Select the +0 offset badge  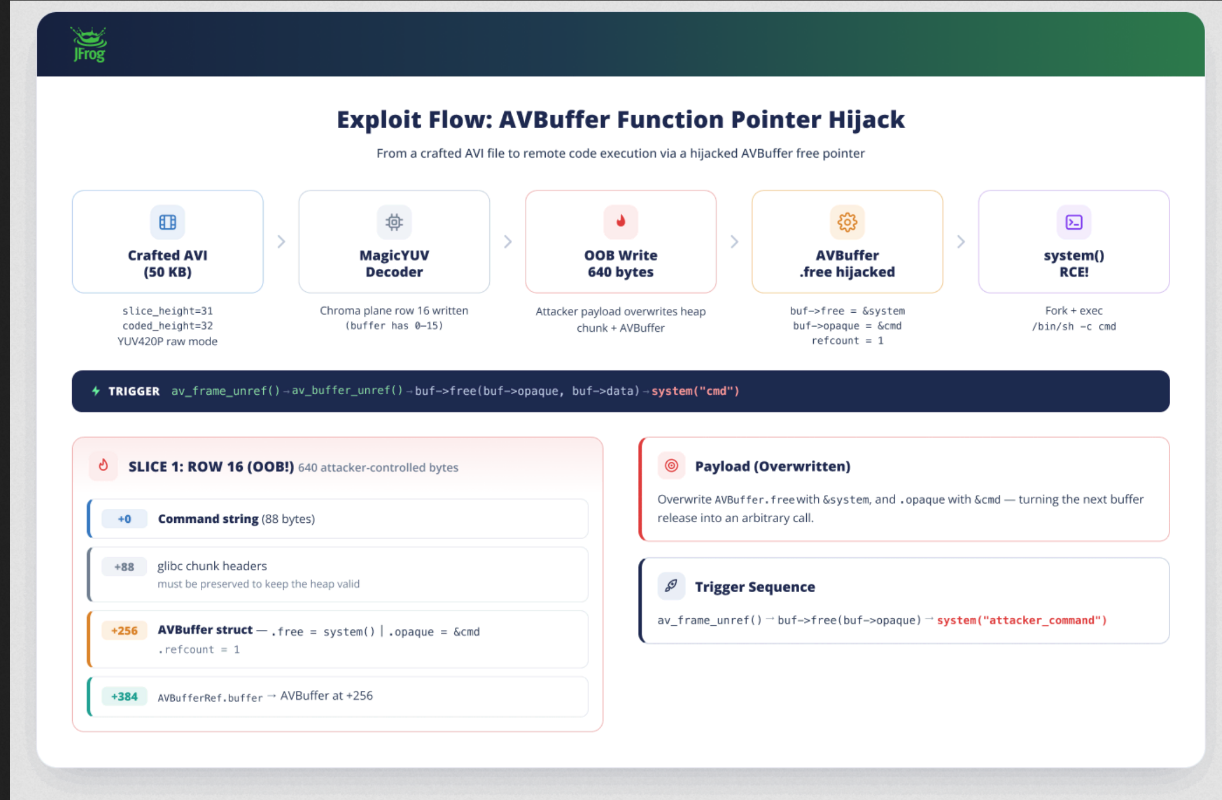coord(124,519)
